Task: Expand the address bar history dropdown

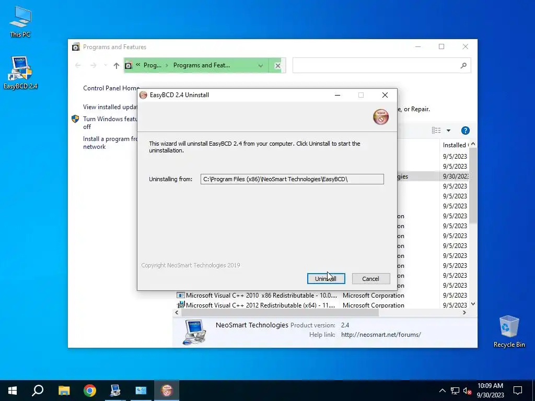Action: (261, 65)
